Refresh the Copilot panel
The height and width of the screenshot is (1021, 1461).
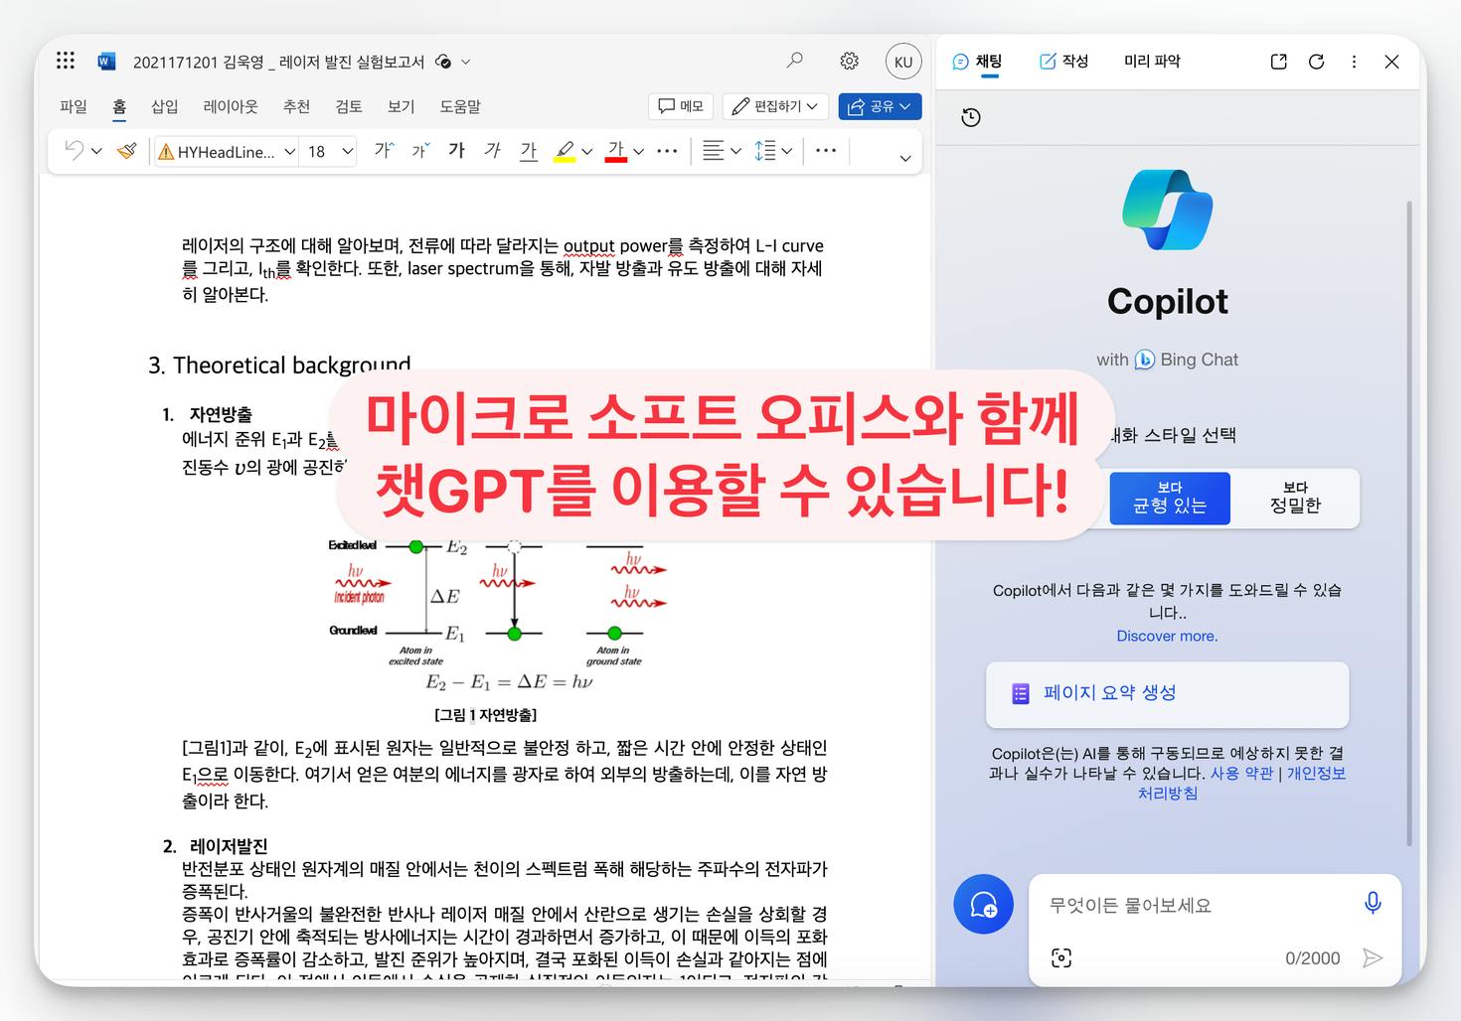(x=1317, y=62)
